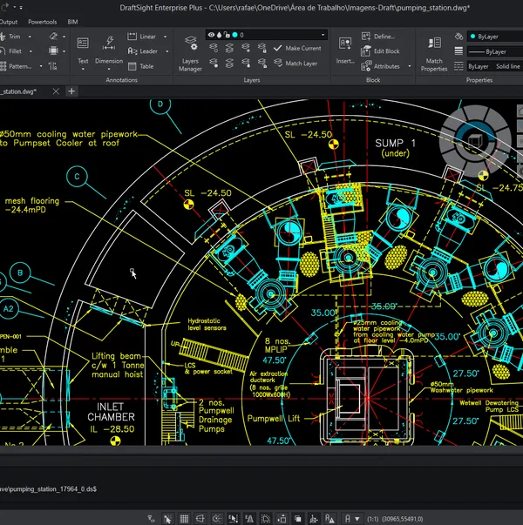Viewport: 523px width, 525px height.
Task: Toggle Grid display in status bar
Action: 184,519
